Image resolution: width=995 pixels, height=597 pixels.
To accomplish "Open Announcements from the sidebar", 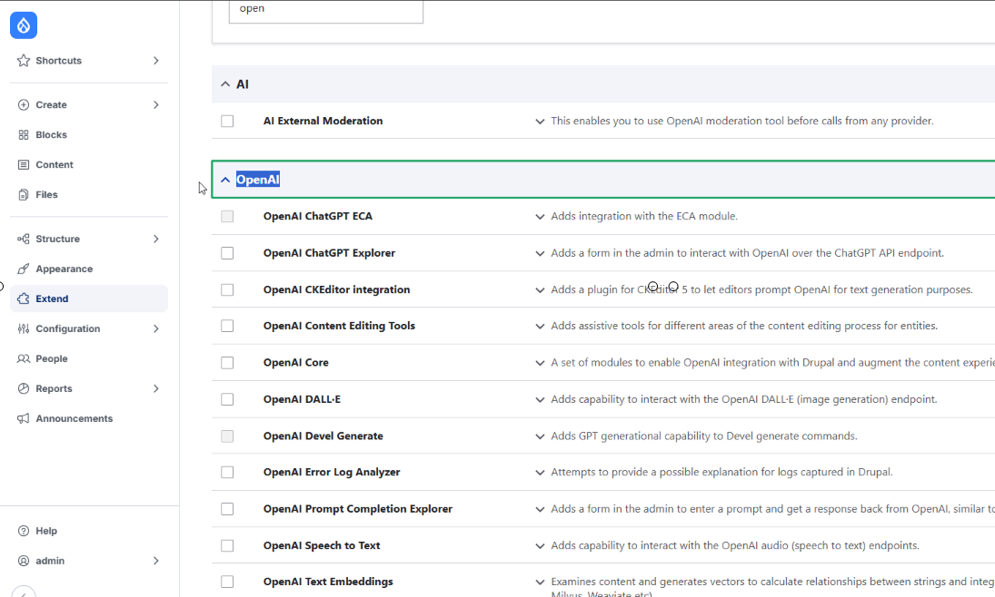I will pyautogui.click(x=89, y=418).
